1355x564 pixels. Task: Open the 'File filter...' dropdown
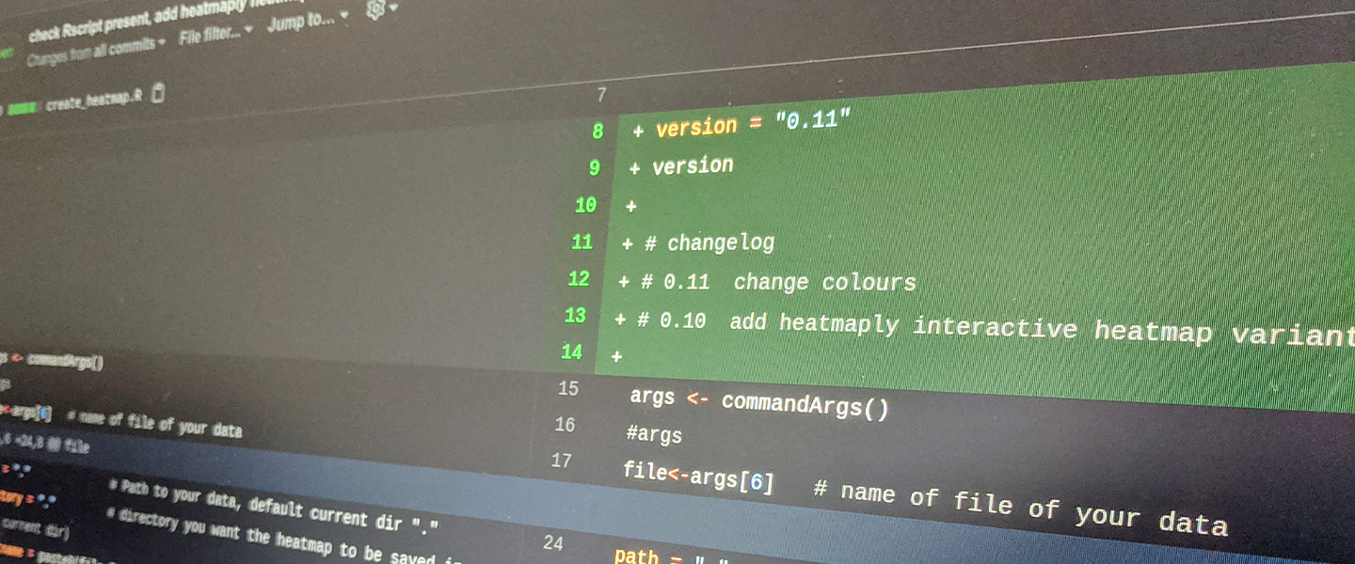click(x=215, y=36)
